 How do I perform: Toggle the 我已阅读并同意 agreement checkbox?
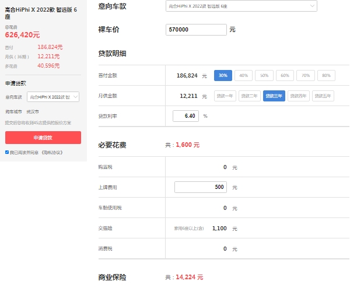click(7, 152)
